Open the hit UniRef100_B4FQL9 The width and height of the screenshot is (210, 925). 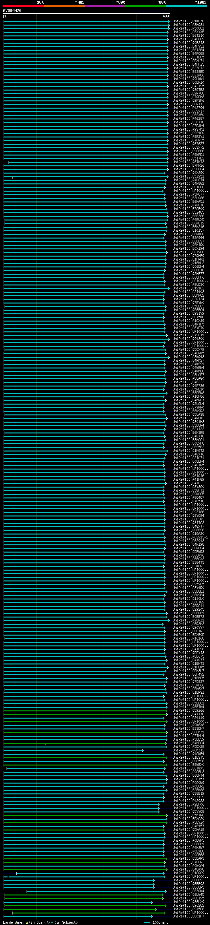click(188, 39)
